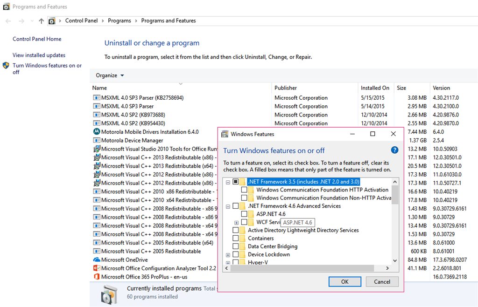Click the Programs breadcrumb
The width and height of the screenshot is (478, 307).
coord(119,20)
